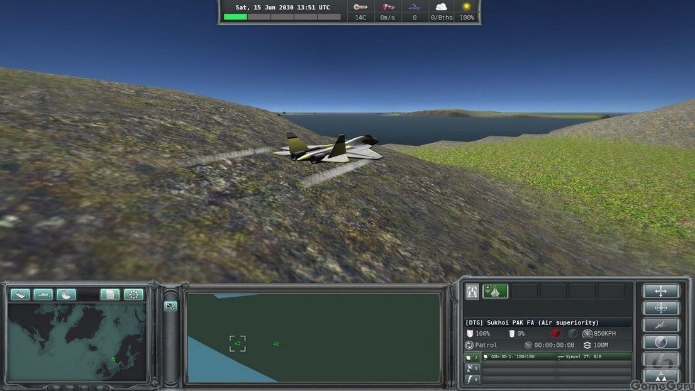The height and width of the screenshot is (391, 695).
Task: Click the unselected green contact in tactical map
Action: pos(275,344)
